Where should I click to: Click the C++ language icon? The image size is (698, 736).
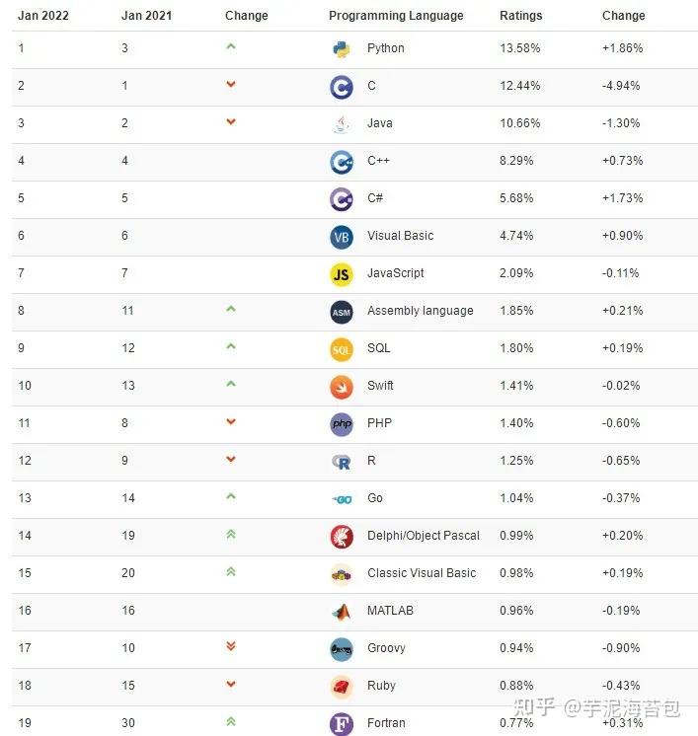(x=342, y=161)
